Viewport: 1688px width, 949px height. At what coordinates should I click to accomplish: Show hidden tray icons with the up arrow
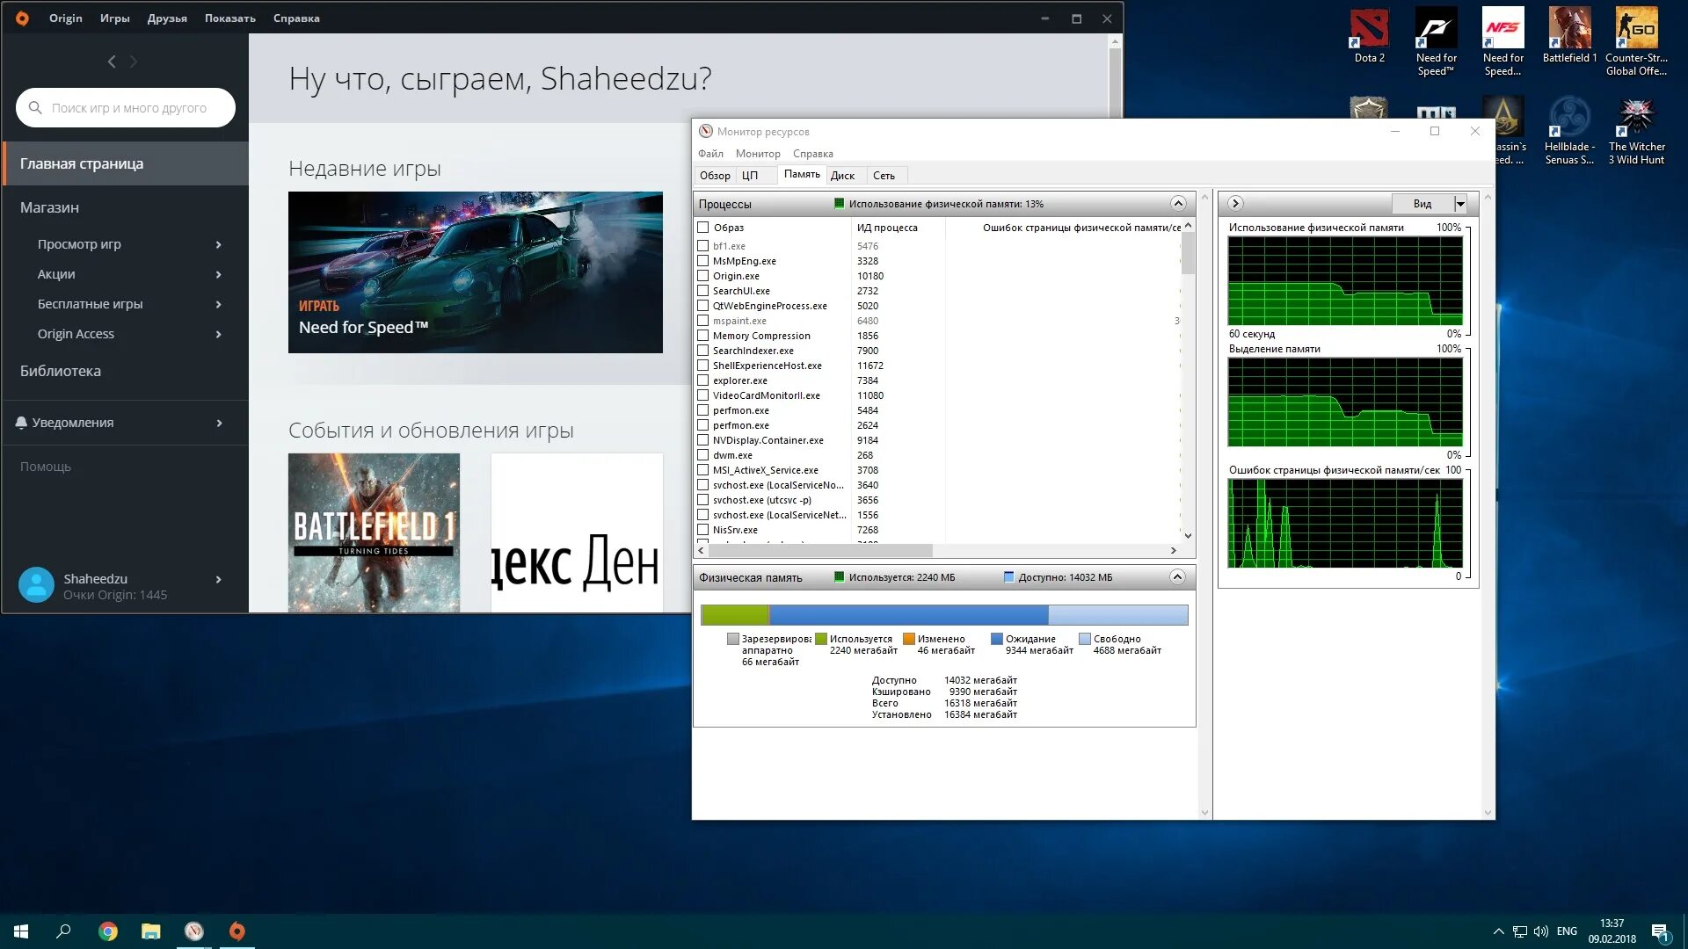point(1498,931)
